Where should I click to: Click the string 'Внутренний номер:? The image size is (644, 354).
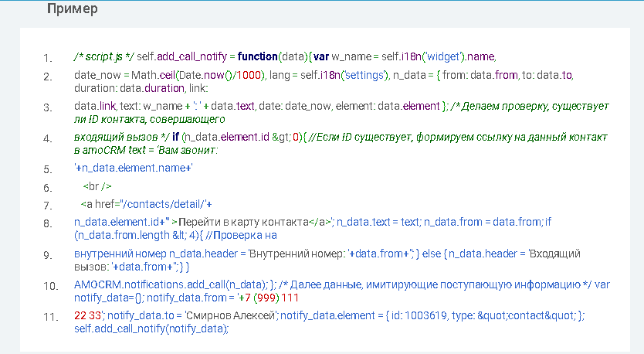297,254
